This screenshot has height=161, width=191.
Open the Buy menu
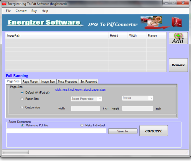pos(34,11)
